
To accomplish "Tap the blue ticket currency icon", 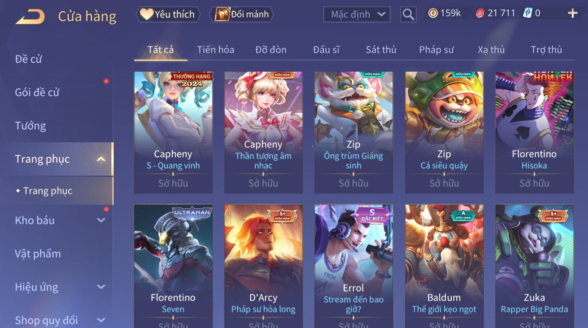I will [x=527, y=13].
